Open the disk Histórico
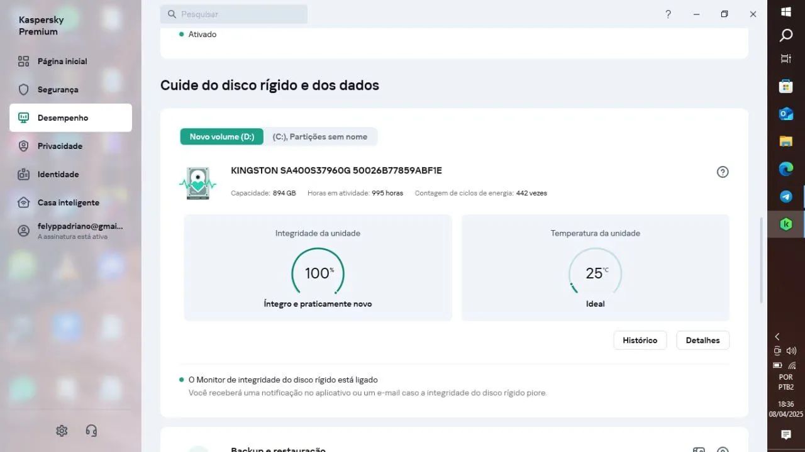 tap(640, 340)
